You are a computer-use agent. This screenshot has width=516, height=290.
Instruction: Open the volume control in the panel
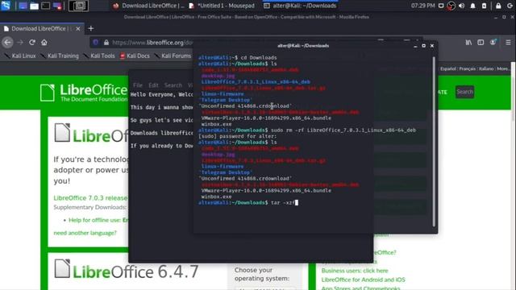[462, 6]
